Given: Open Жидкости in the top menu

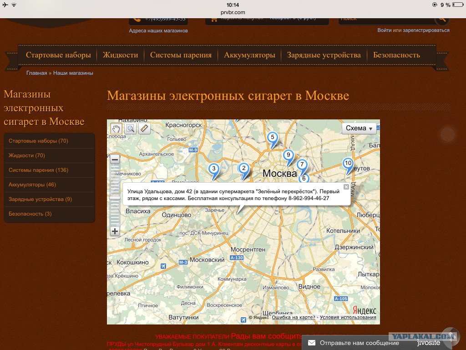Looking at the screenshot, I should click(x=120, y=55).
